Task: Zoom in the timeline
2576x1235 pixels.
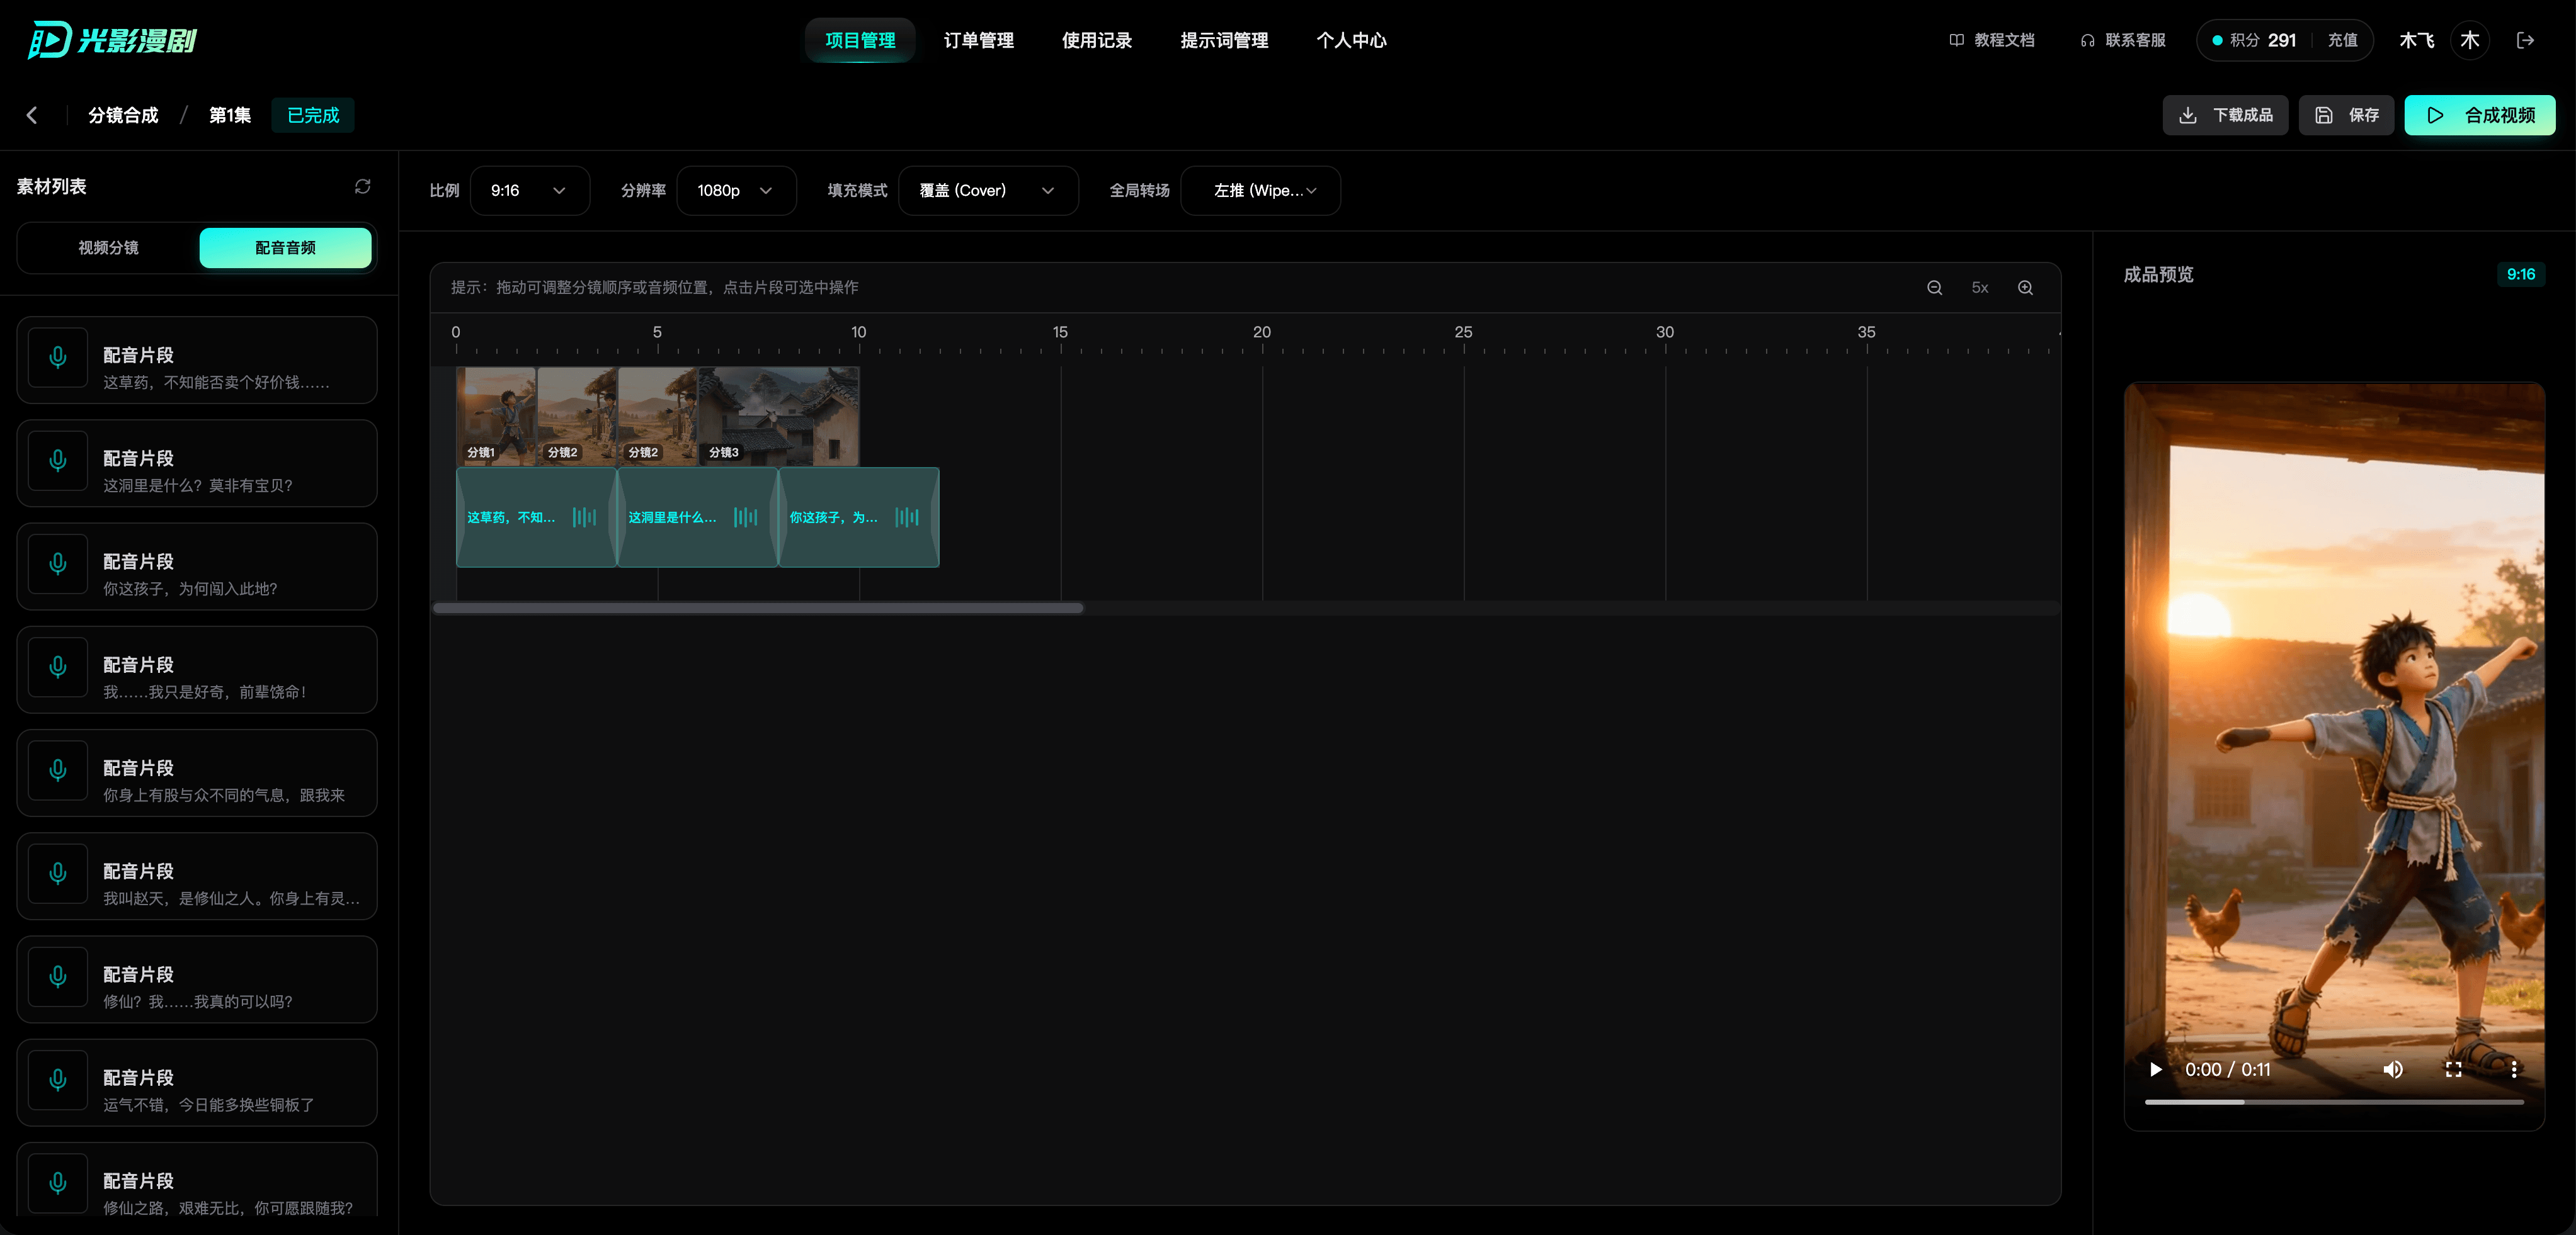Action: (x=2025, y=288)
